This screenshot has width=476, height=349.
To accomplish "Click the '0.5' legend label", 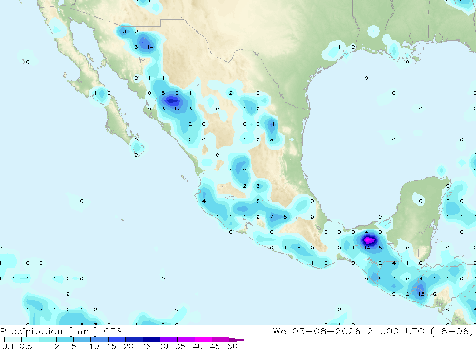I will [x=26, y=346].
